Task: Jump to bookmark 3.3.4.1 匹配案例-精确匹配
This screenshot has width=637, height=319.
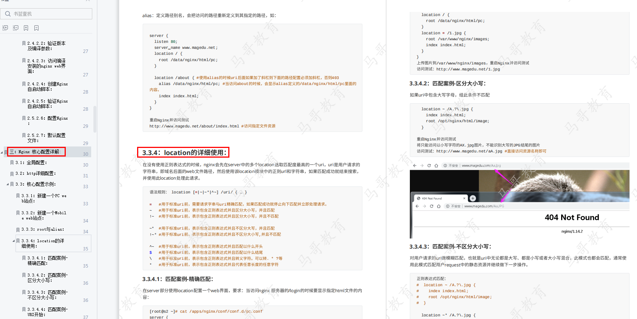Action: coord(47,260)
